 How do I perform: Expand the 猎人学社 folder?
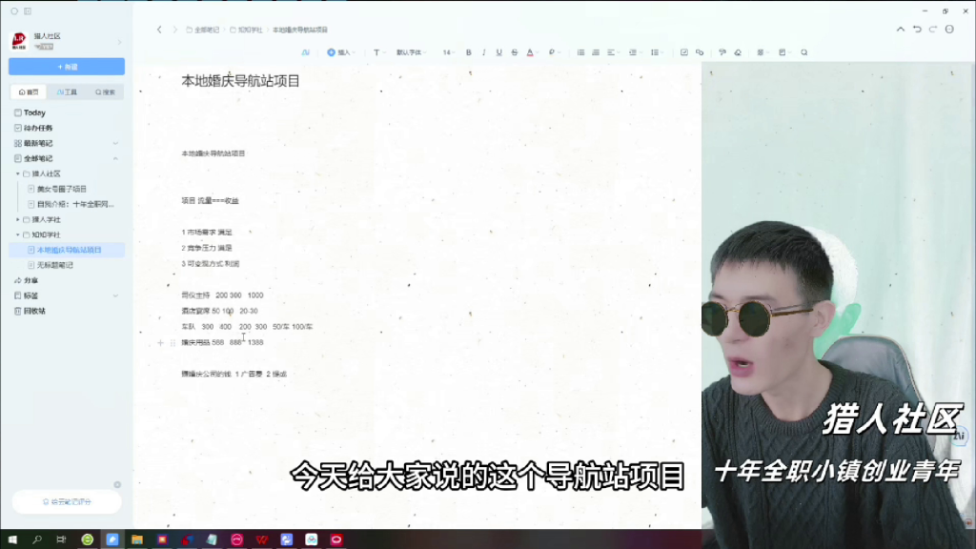coord(17,219)
